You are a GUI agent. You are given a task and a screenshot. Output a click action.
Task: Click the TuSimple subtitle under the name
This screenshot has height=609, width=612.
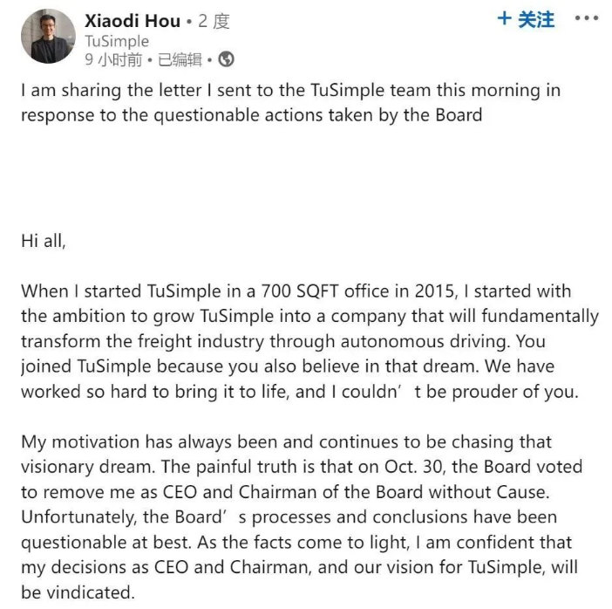[117, 41]
